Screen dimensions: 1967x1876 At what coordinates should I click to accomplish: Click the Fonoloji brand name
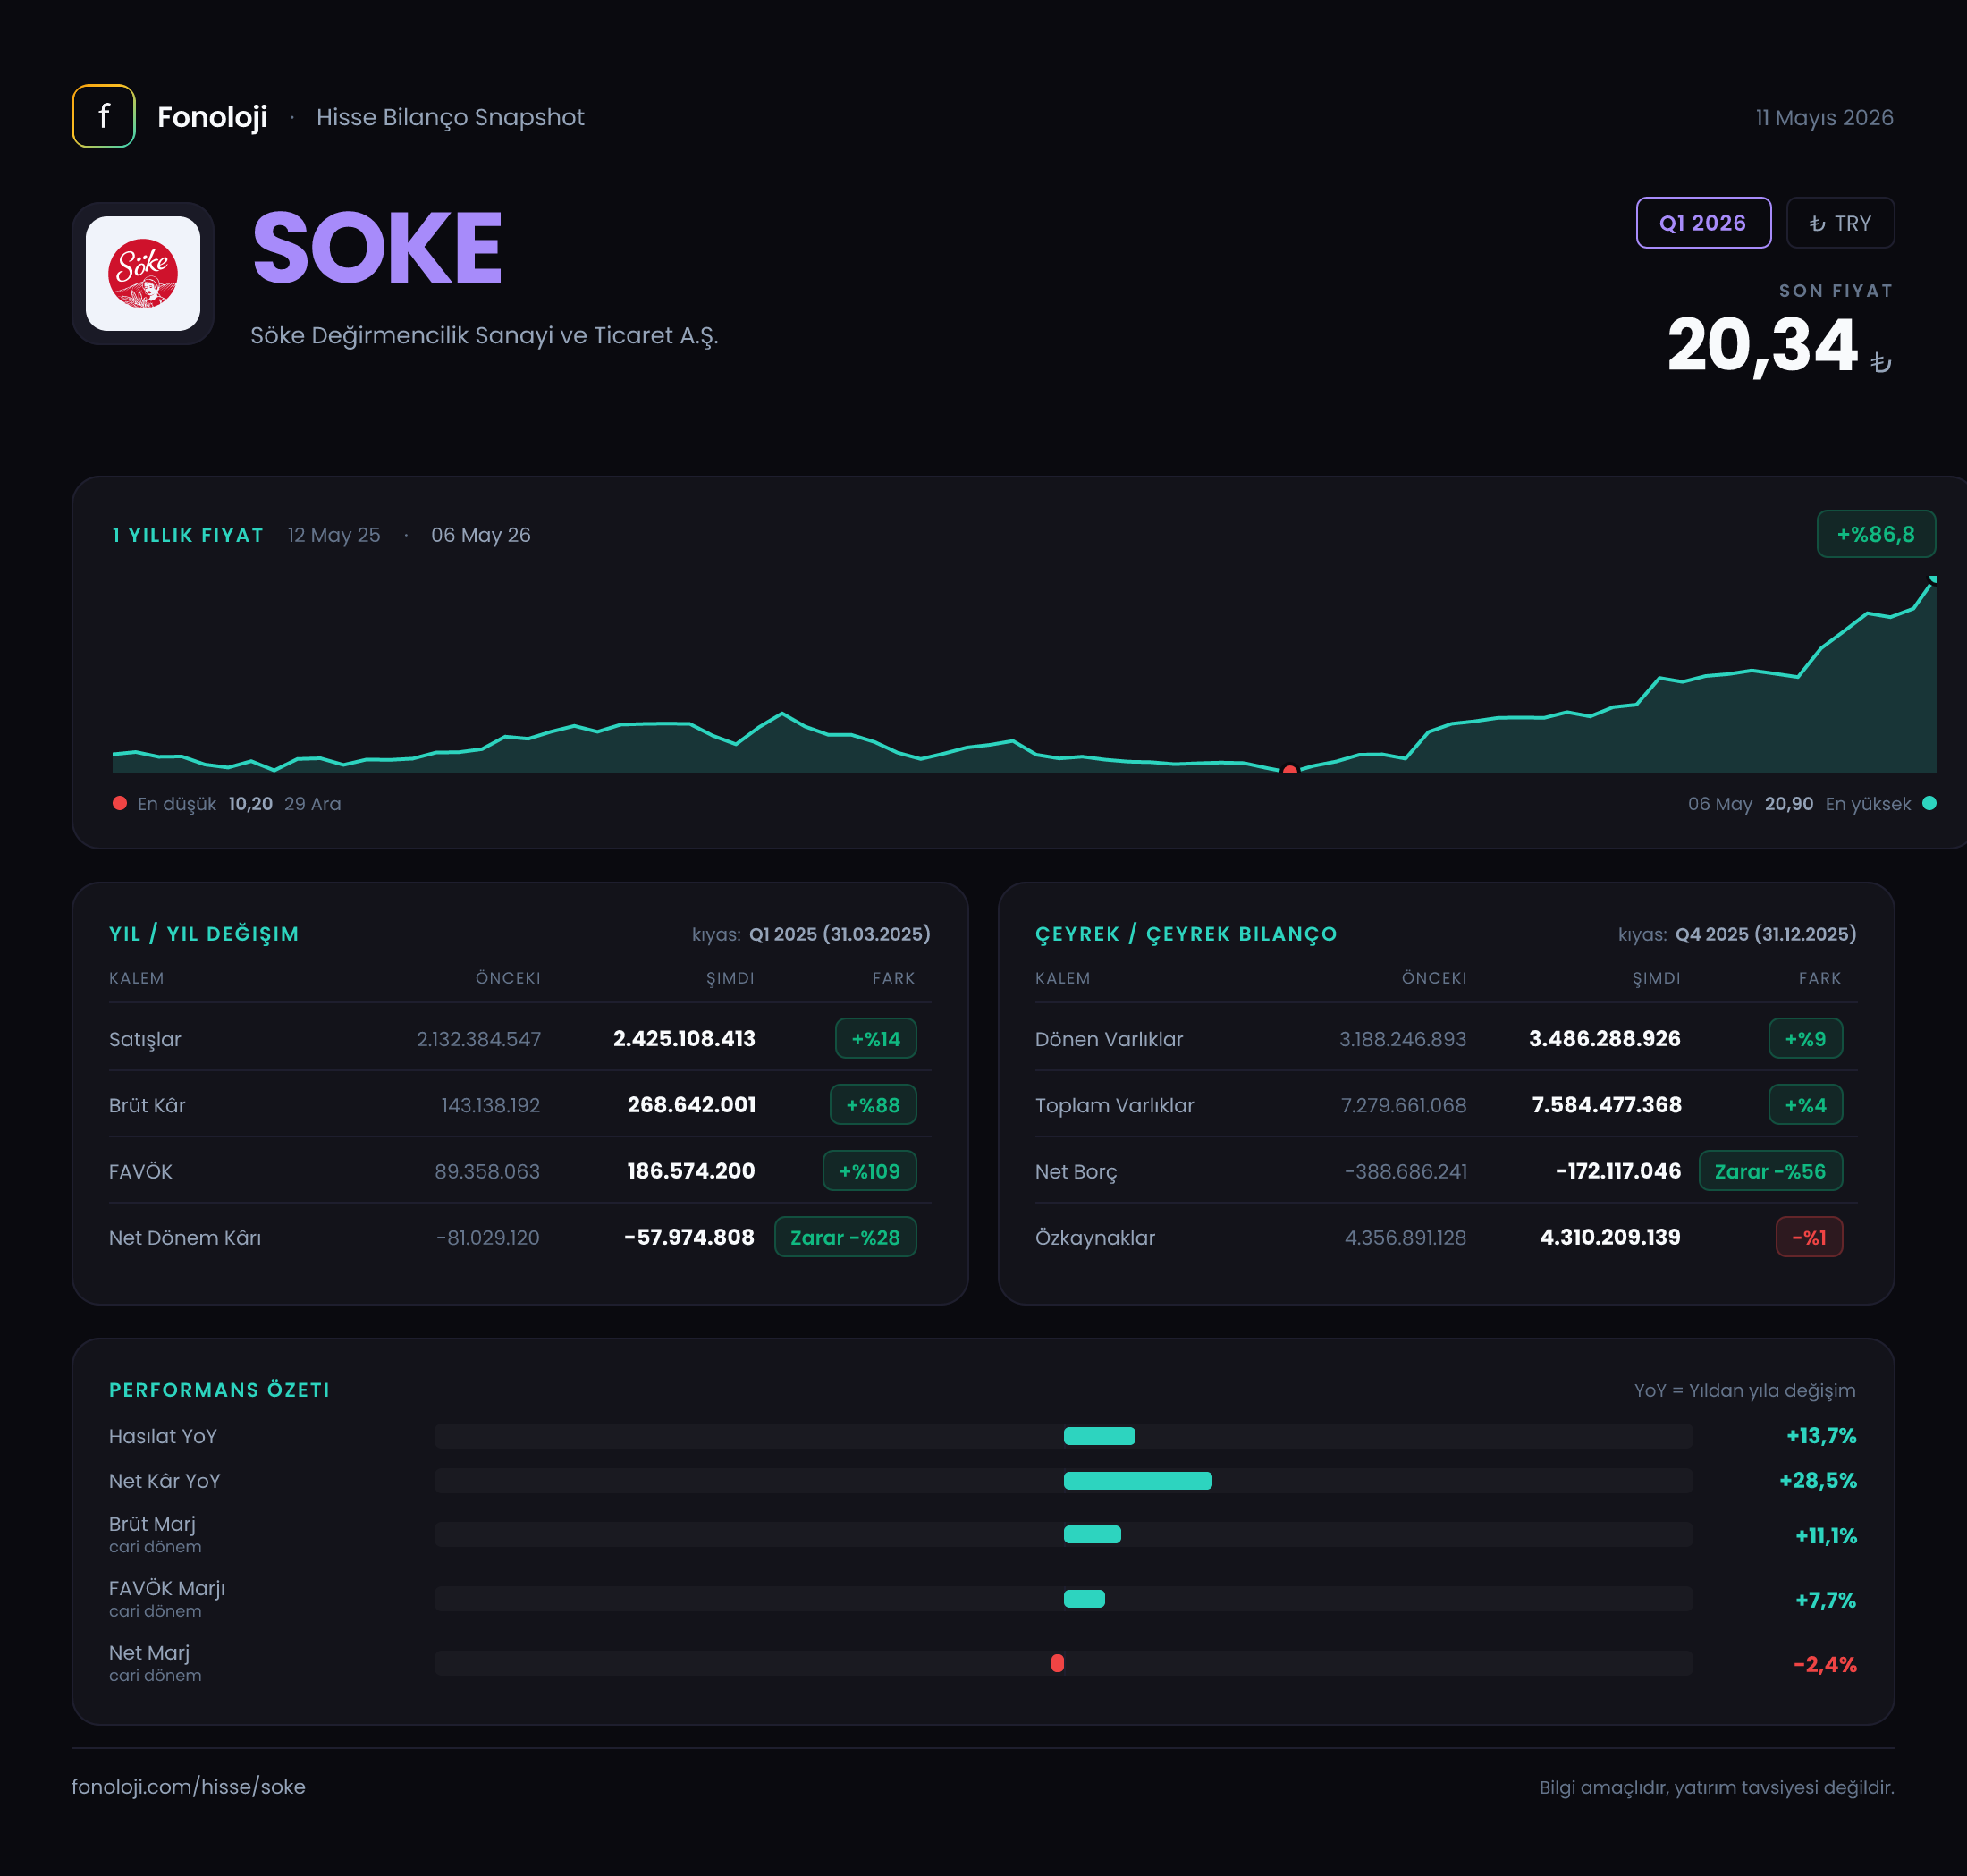pyautogui.click(x=212, y=117)
